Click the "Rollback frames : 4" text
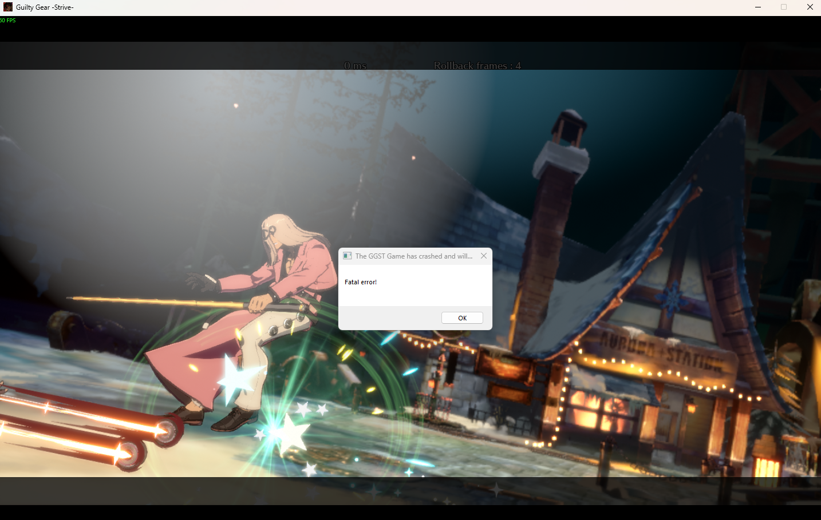821x520 pixels. [x=477, y=65]
